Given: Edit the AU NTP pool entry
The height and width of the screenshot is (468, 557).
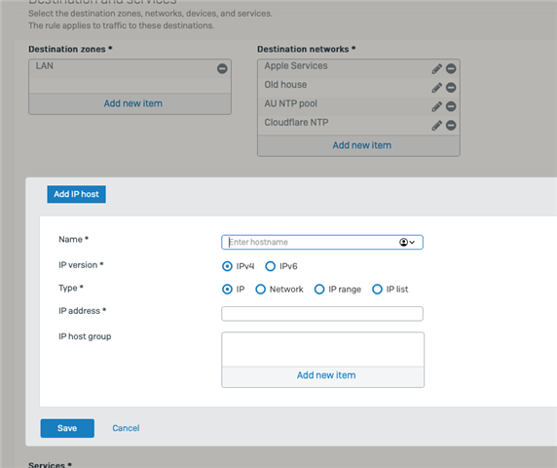Looking at the screenshot, I should [x=436, y=106].
